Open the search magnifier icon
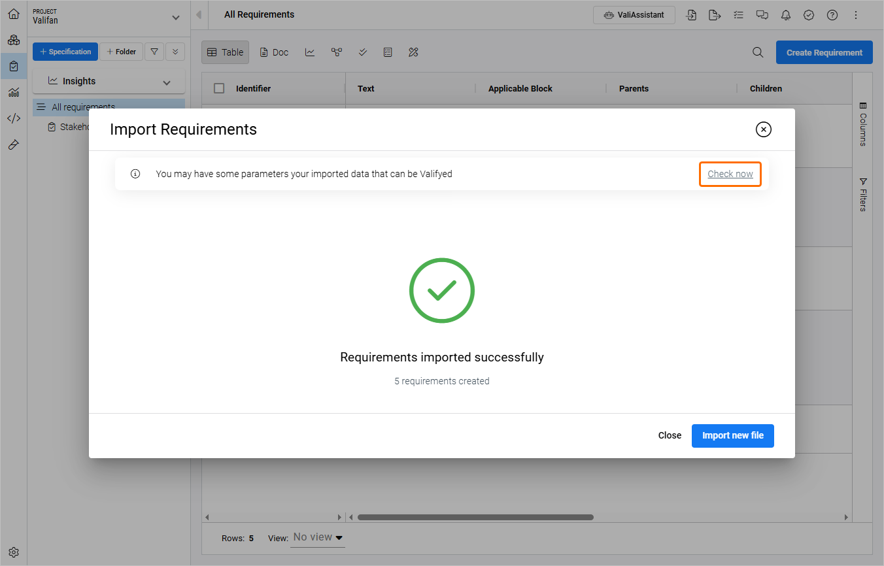The height and width of the screenshot is (566, 884). (758, 52)
